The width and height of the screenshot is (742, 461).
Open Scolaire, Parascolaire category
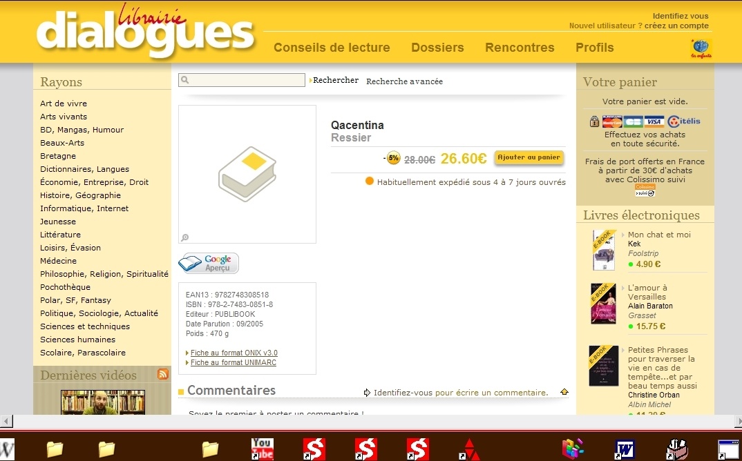pos(83,353)
